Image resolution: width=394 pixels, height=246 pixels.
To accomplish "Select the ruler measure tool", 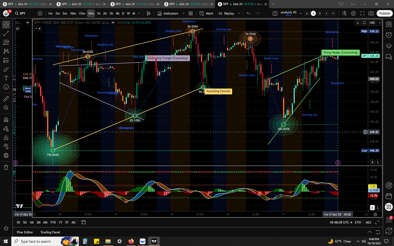I will [x=6, y=99].
